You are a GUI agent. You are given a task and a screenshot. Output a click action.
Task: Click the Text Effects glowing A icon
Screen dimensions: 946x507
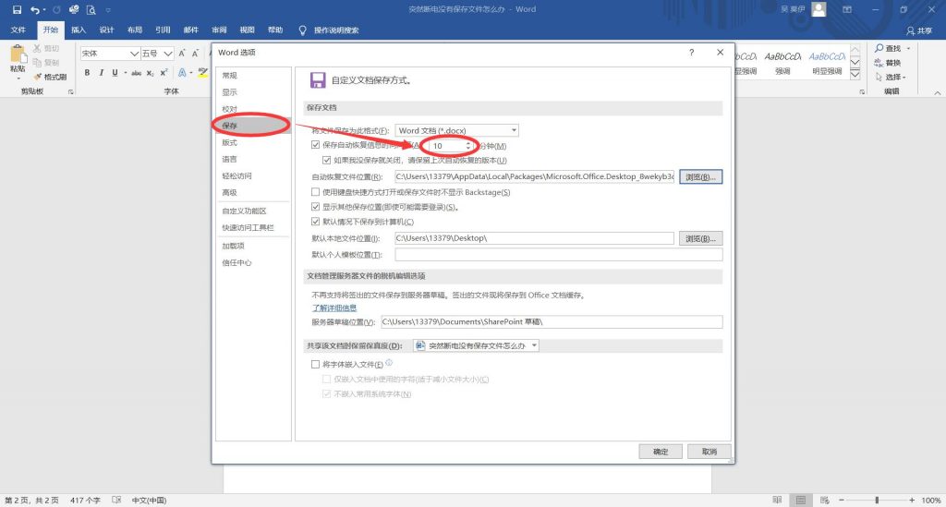(x=182, y=72)
